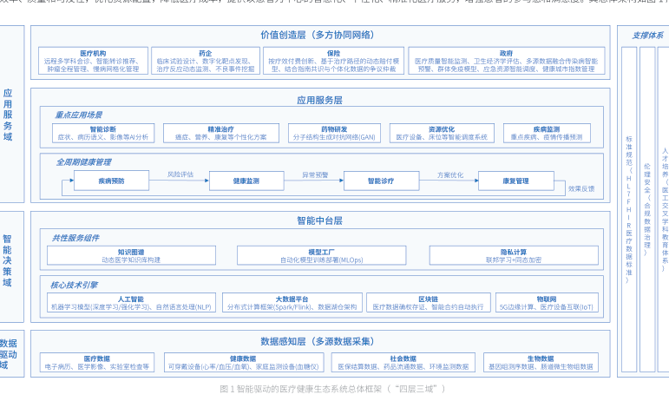Click the 隐私计算 box
The width and height of the screenshot is (669, 401).
pyautogui.click(x=514, y=255)
